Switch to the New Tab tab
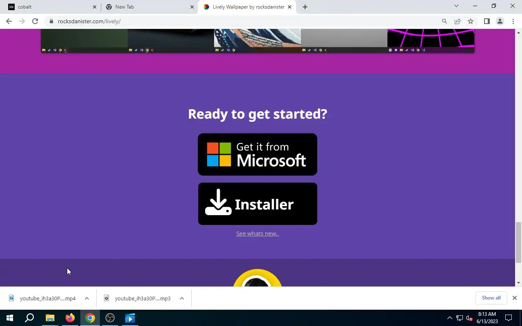Screen dimensions: 522x326 (149, 7)
